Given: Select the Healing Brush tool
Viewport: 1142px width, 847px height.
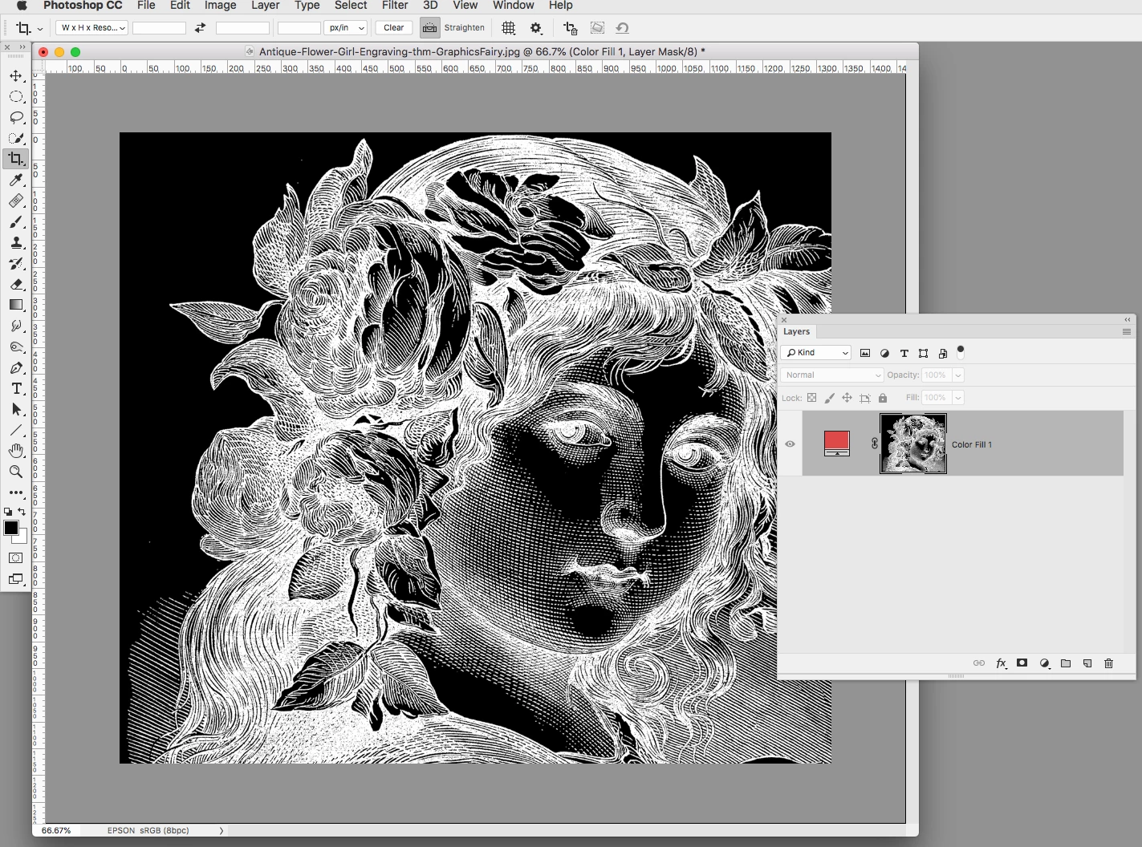Looking at the screenshot, I should coord(16,201).
